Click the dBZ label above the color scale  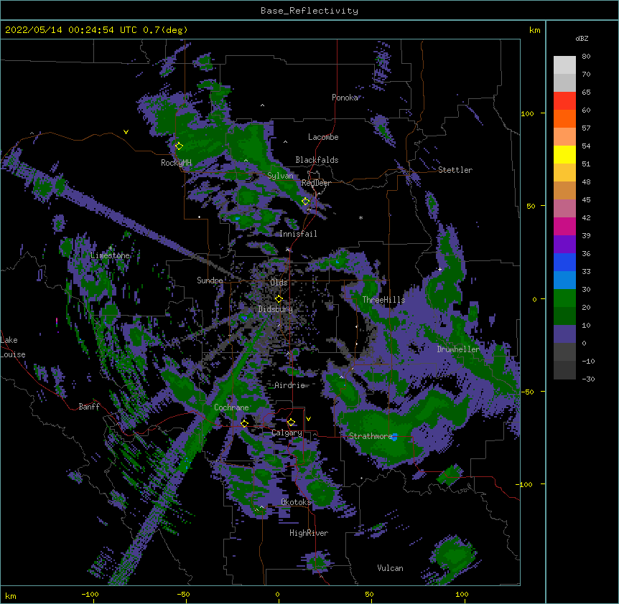pos(582,38)
